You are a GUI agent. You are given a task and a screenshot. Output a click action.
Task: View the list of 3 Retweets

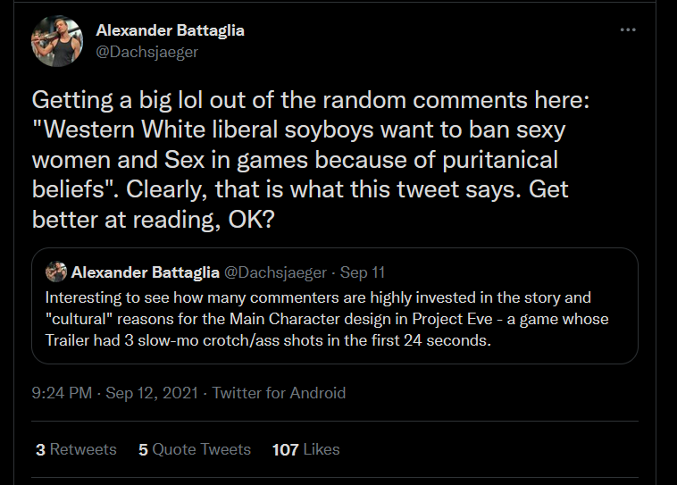point(76,449)
